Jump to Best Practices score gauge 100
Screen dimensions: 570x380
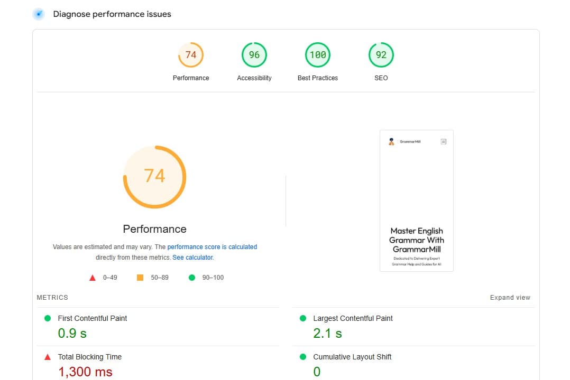pyautogui.click(x=318, y=55)
